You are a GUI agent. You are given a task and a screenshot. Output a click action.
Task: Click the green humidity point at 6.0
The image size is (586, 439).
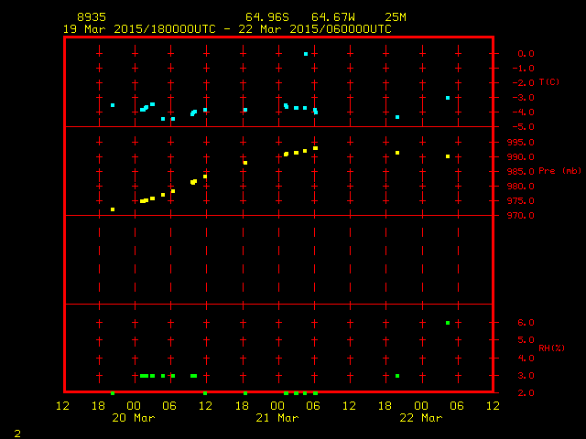coord(448,323)
